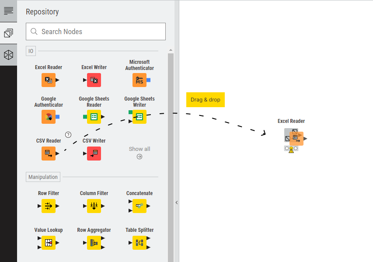Viewport: 373px width, 262px height.
Task: Click the Manipulation category label
Action: tap(42, 177)
